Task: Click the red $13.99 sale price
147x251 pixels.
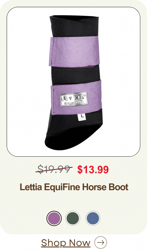Action: coord(93,170)
